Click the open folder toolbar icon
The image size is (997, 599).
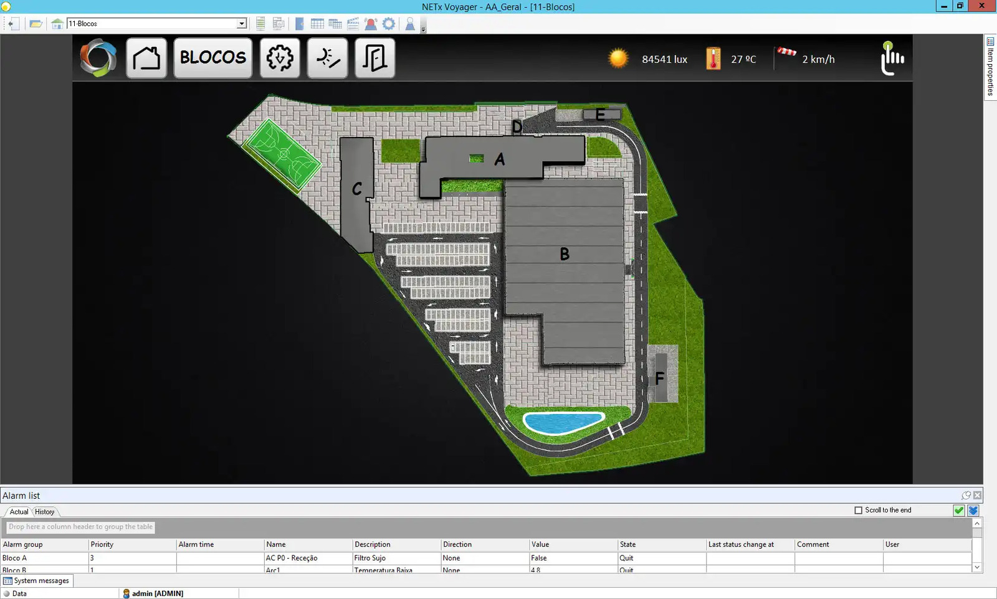tap(36, 24)
